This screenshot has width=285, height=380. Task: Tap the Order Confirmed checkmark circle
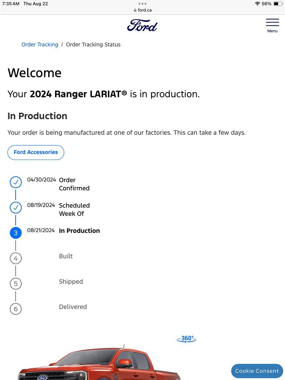tap(16, 182)
